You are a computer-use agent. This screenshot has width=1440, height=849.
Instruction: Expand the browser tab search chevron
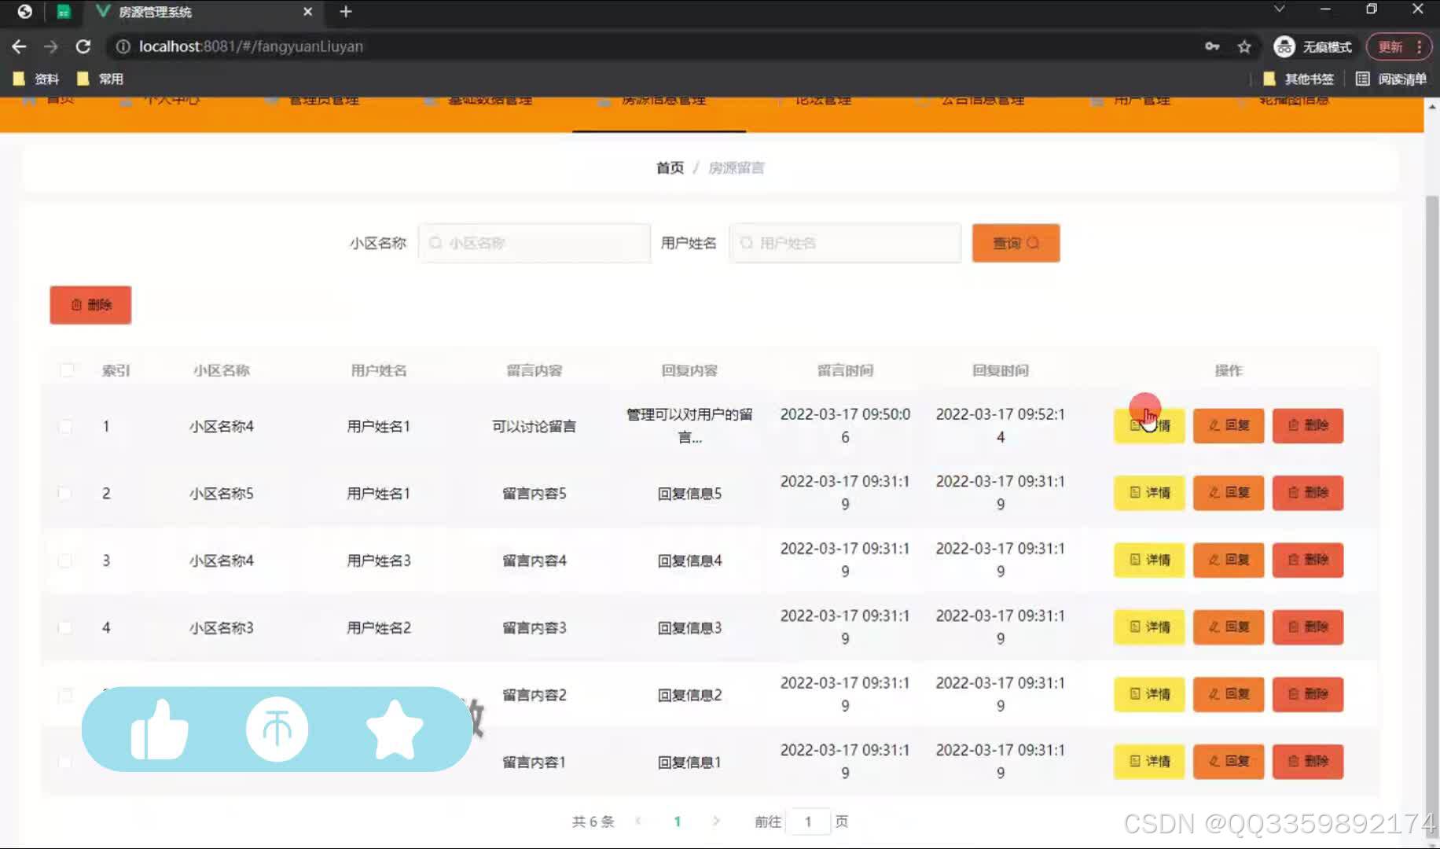[x=1279, y=9]
